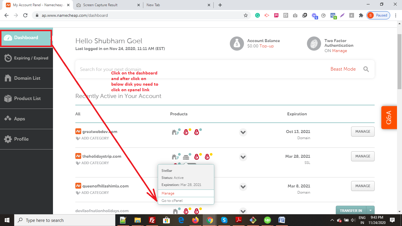The image size is (402, 226).
Task: Open FileZilla from the taskbar
Action: (152, 220)
